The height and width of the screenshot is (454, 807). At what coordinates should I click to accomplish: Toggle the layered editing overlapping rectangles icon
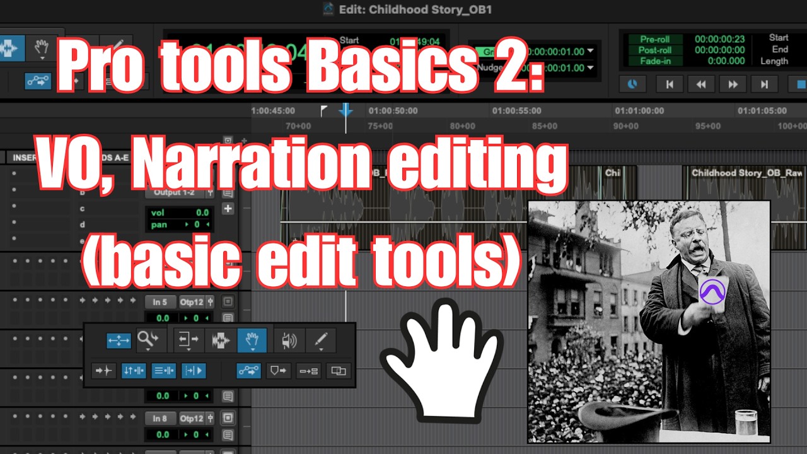(339, 371)
